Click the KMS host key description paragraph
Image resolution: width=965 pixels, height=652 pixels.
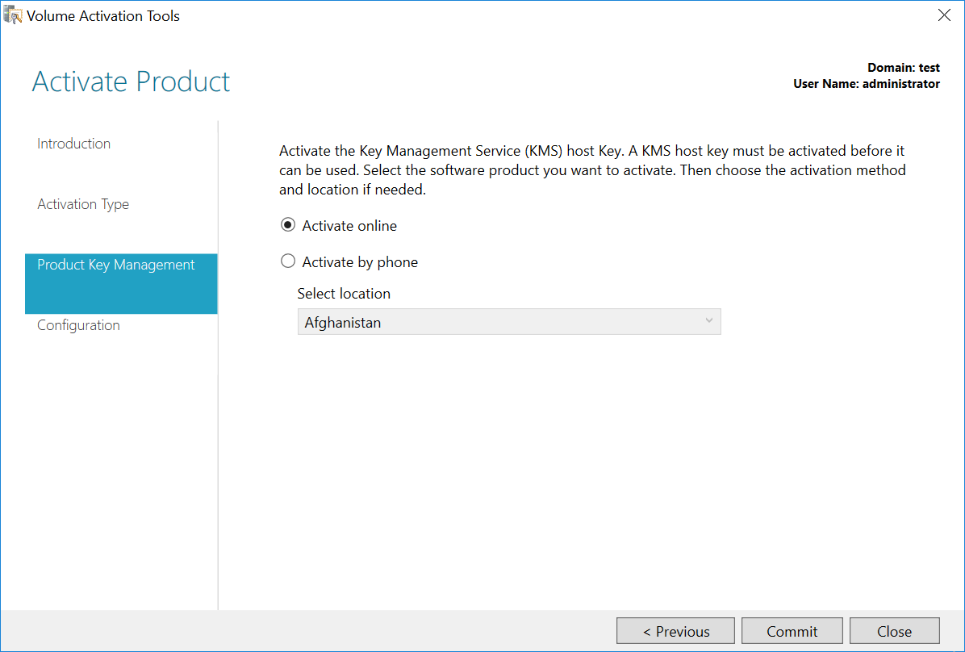[x=592, y=170]
